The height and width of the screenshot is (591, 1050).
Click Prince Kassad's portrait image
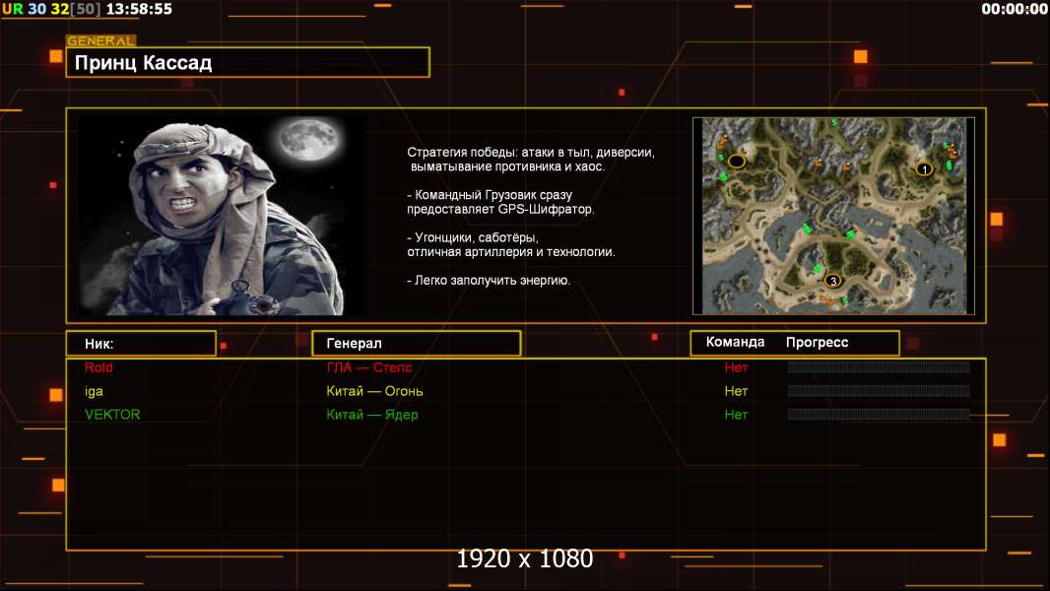(x=223, y=215)
